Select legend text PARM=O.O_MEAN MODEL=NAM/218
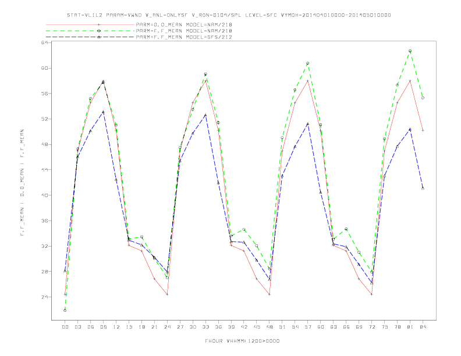Image resolution: width=461 pixels, height=356 pixels. tap(184, 24)
